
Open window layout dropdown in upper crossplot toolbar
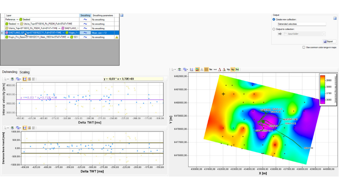(20, 79)
